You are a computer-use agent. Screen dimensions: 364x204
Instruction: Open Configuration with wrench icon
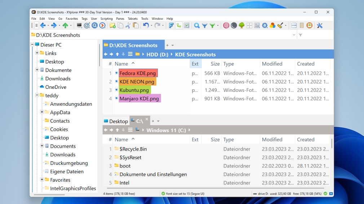click(320, 25)
